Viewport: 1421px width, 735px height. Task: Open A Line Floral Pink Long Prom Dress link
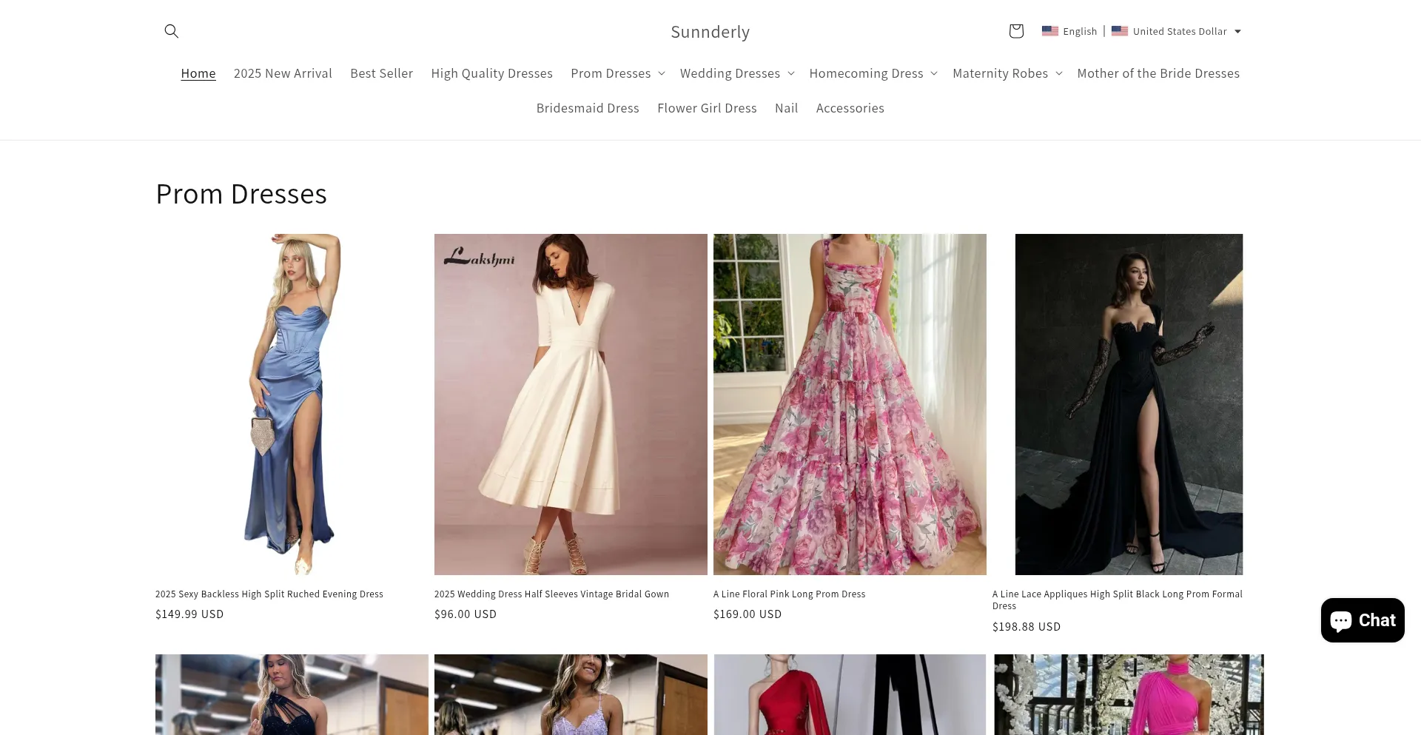pyautogui.click(x=789, y=594)
